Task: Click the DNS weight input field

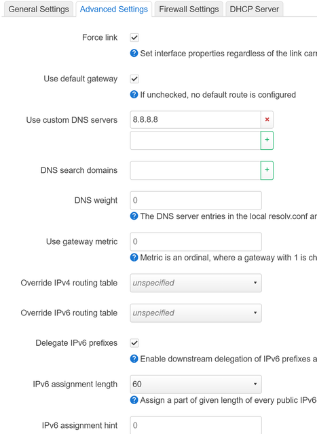Action: pyautogui.click(x=195, y=201)
